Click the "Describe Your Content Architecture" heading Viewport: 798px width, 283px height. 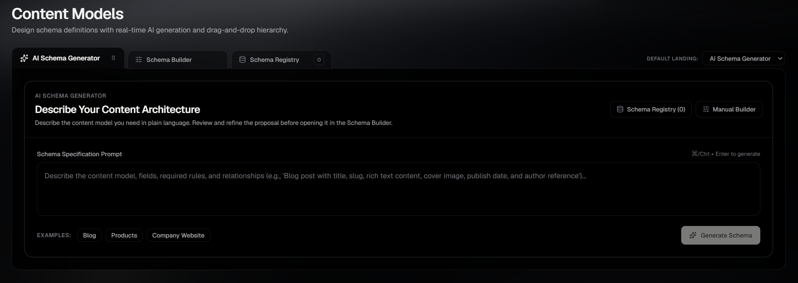pyautogui.click(x=118, y=109)
